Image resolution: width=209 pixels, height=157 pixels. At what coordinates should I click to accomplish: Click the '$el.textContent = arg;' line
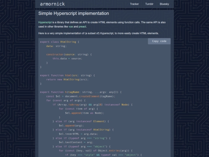coord(76,142)
